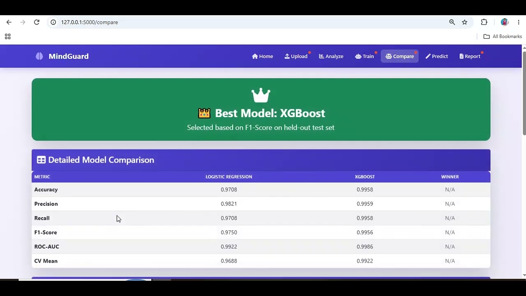Image resolution: width=526 pixels, height=296 pixels.
Task: Open the Chrome three-dot menu
Action: [x=519, y=22]
